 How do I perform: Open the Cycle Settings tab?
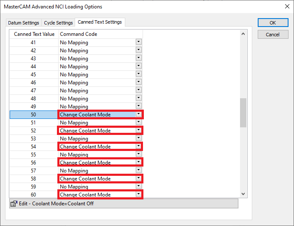point(58,23)
